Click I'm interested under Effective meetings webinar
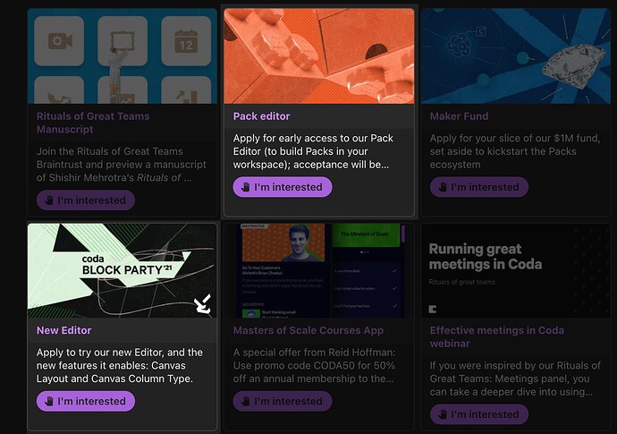The width and height of the screenshot is (617, 434). pos(479,414)
